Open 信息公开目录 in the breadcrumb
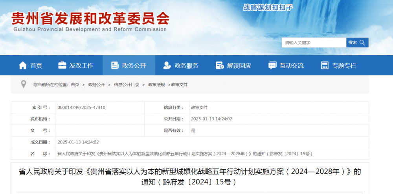Screen dimensions: 393x194 click(126, 85)
